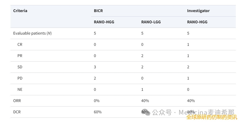
Task: Select the NE row label
Action: coord(20,89)
